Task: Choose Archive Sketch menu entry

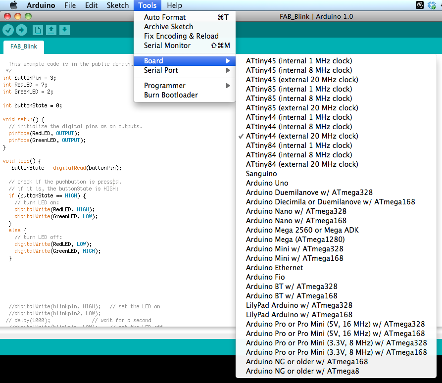Action: click(184, 27)
